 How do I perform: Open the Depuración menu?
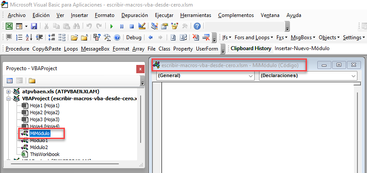[135, 15]
